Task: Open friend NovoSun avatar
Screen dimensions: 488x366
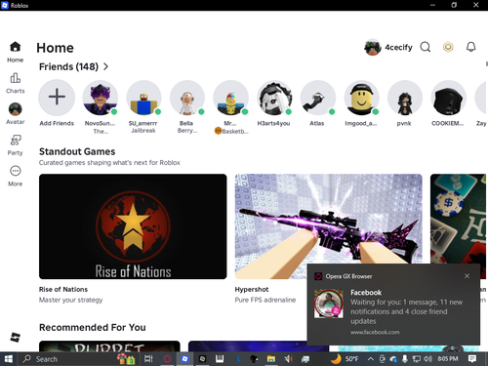Action: [x=101, y=98]
